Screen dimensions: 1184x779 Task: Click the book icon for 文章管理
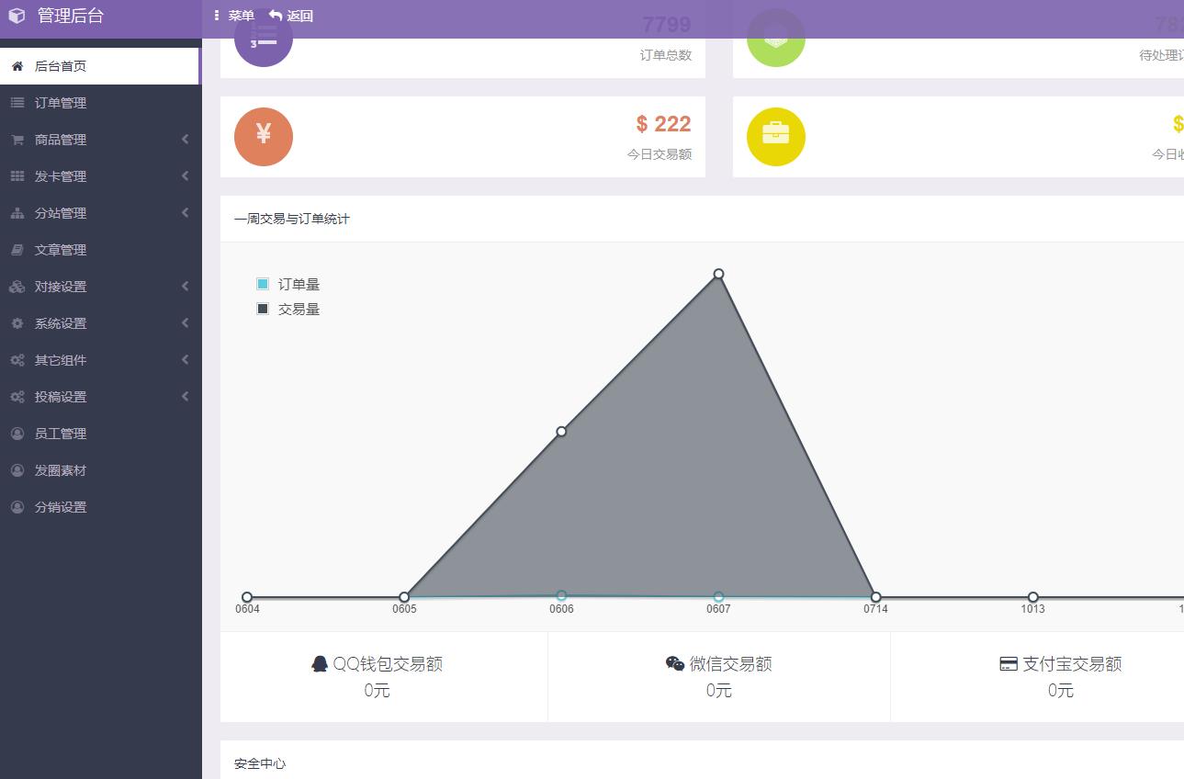click(x=17, y=250)
